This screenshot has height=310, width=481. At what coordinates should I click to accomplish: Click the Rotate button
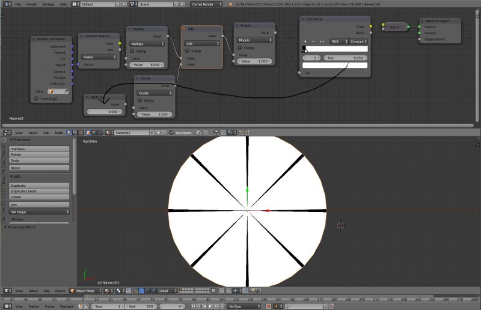pos(39,154)
